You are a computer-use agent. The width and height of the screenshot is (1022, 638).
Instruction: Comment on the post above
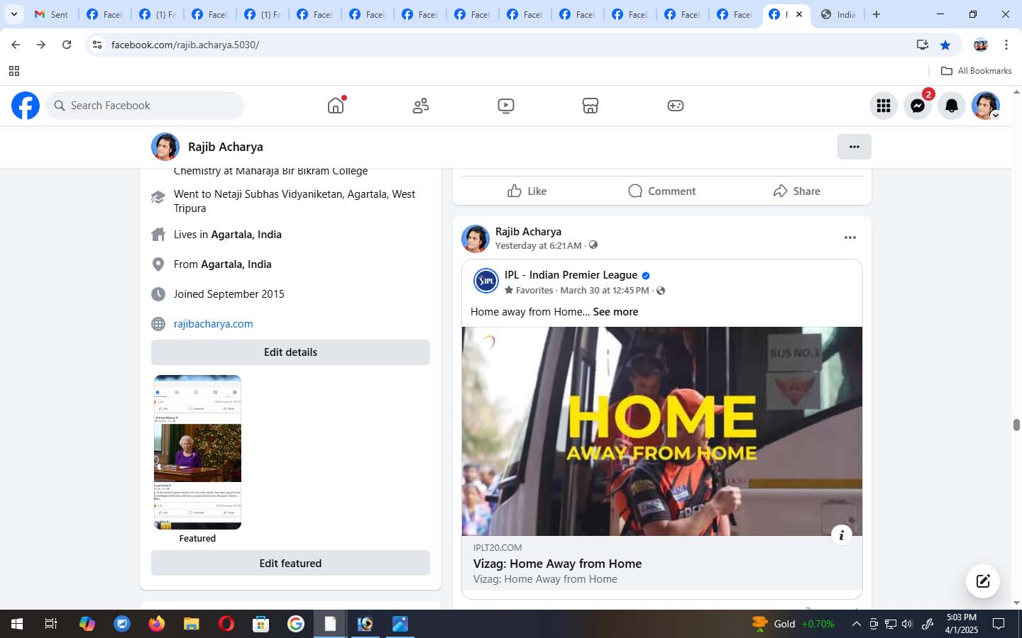pyautogui.click(x=662, y=191)
